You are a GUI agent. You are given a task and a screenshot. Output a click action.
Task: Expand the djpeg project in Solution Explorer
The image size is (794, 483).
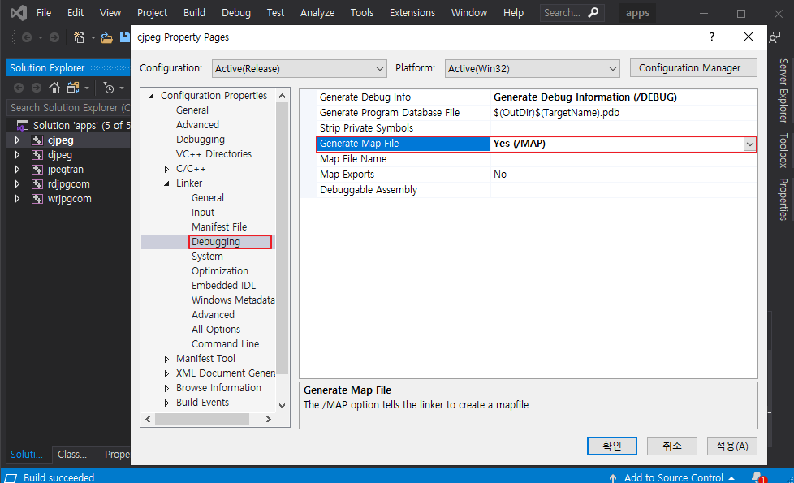pos(17,155)
